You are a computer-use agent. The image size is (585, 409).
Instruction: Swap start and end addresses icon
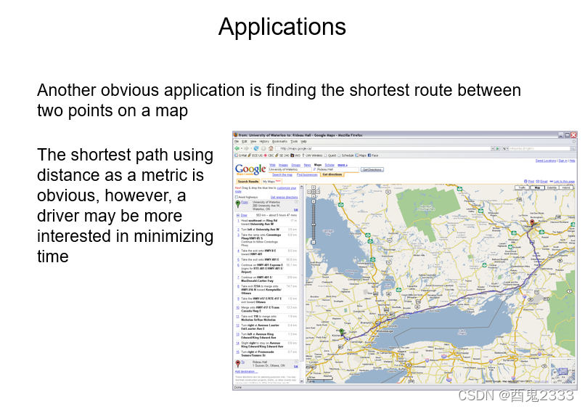point(314,169)
